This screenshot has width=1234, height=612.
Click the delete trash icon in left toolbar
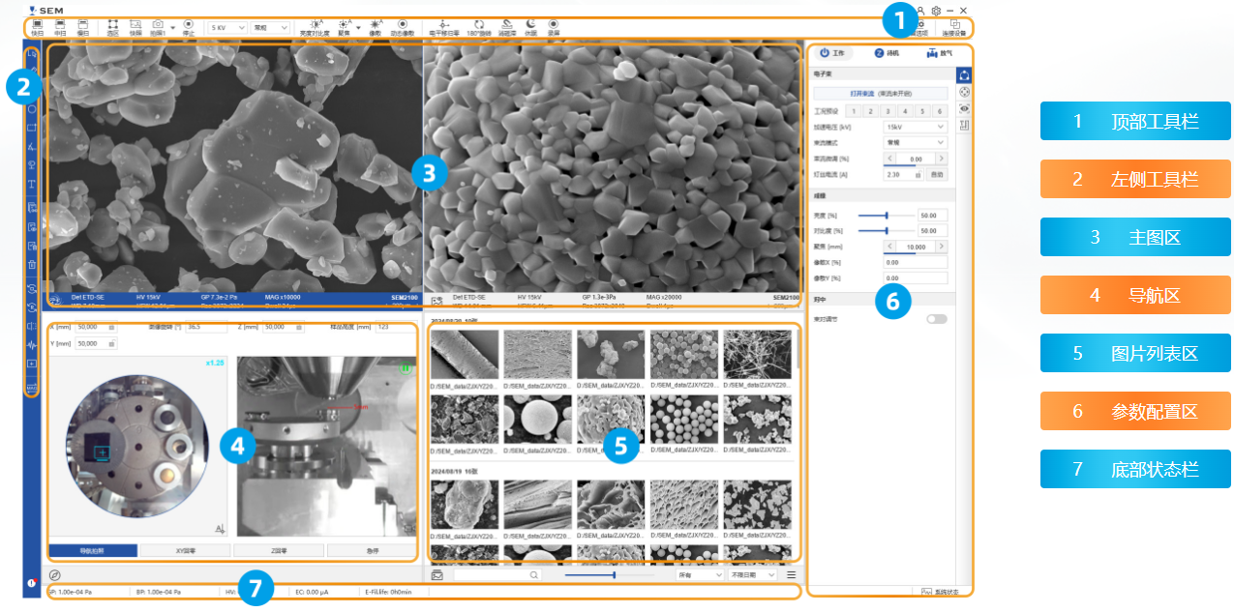coord(32,264)
